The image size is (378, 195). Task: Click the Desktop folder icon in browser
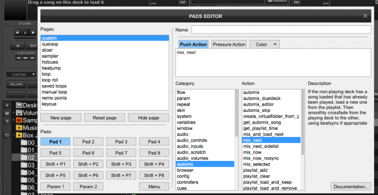[x=19, y=105]
